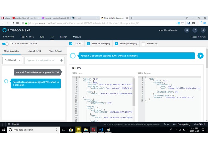208x148 pixels.
Task: Click the JSON Input vertical scrollbar
Action: [x=133, y=92]
